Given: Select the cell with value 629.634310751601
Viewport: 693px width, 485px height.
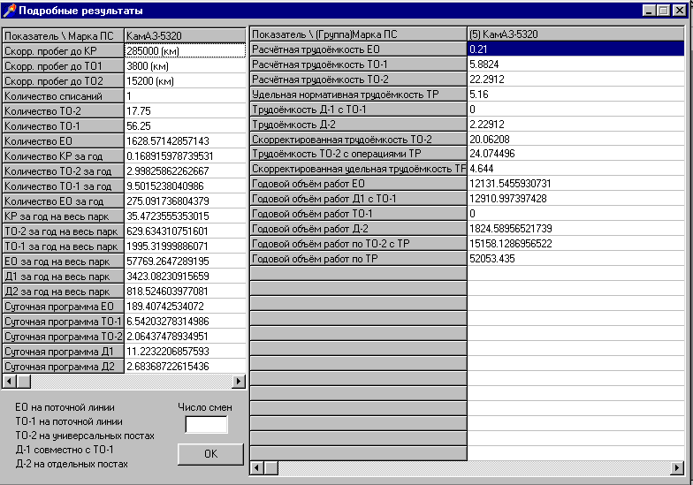Looking at the screenshot, I should [x=186, y=231].
